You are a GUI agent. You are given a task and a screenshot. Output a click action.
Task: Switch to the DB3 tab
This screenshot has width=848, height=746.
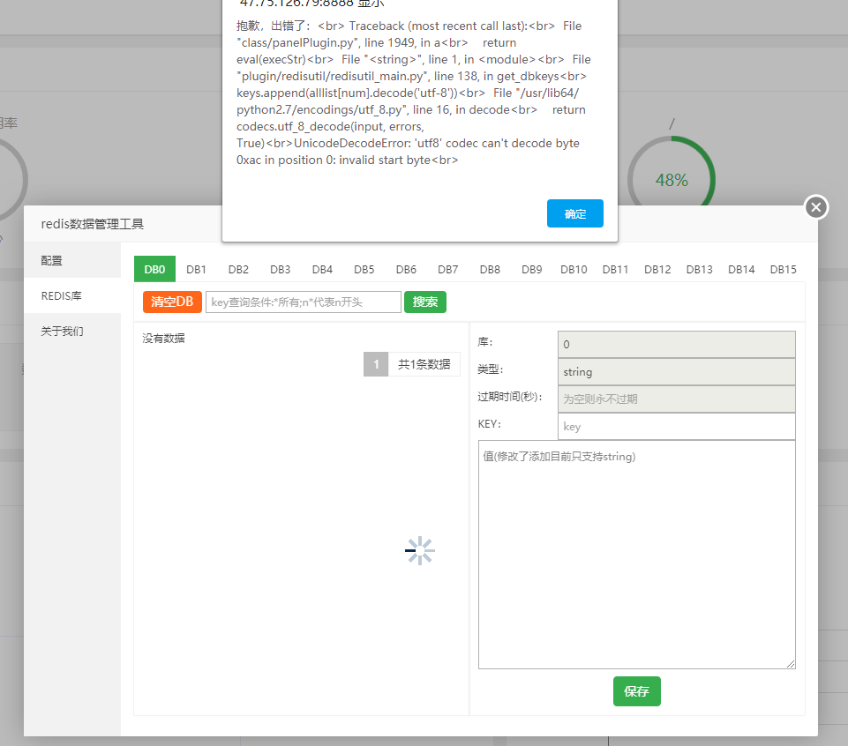coord(280,269)
